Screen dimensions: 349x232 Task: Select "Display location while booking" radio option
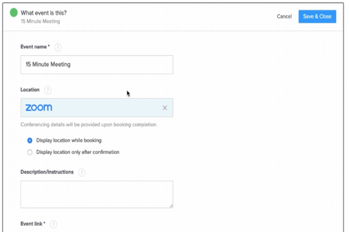click(x=30, y=141)
